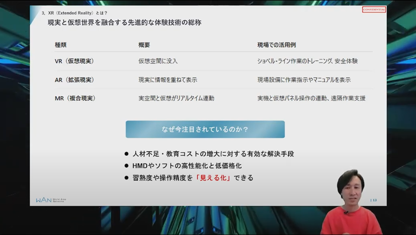Click the 現場での活用例 column header
The width and height of the screenshot is (416, 235).
[279, 45]
